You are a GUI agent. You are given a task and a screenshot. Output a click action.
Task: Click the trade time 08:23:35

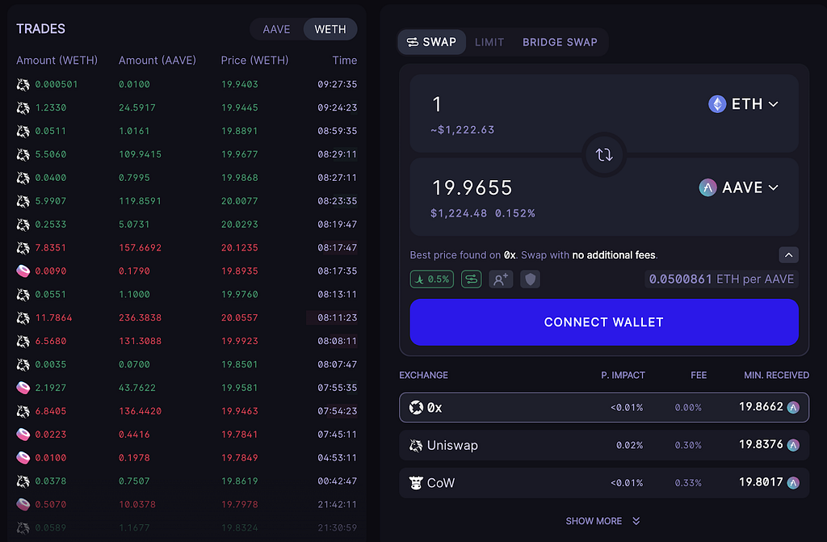click(x=337, y=201)
